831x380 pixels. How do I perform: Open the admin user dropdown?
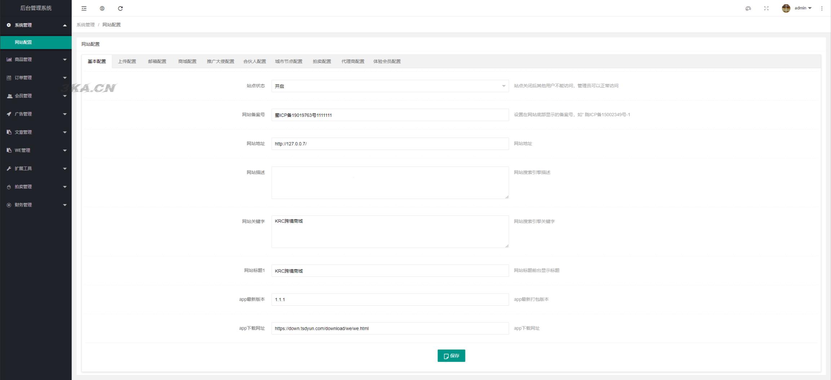(x=803, y=8)
